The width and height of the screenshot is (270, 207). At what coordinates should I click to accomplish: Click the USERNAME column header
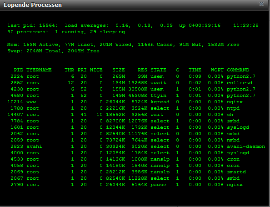(39, 70)
